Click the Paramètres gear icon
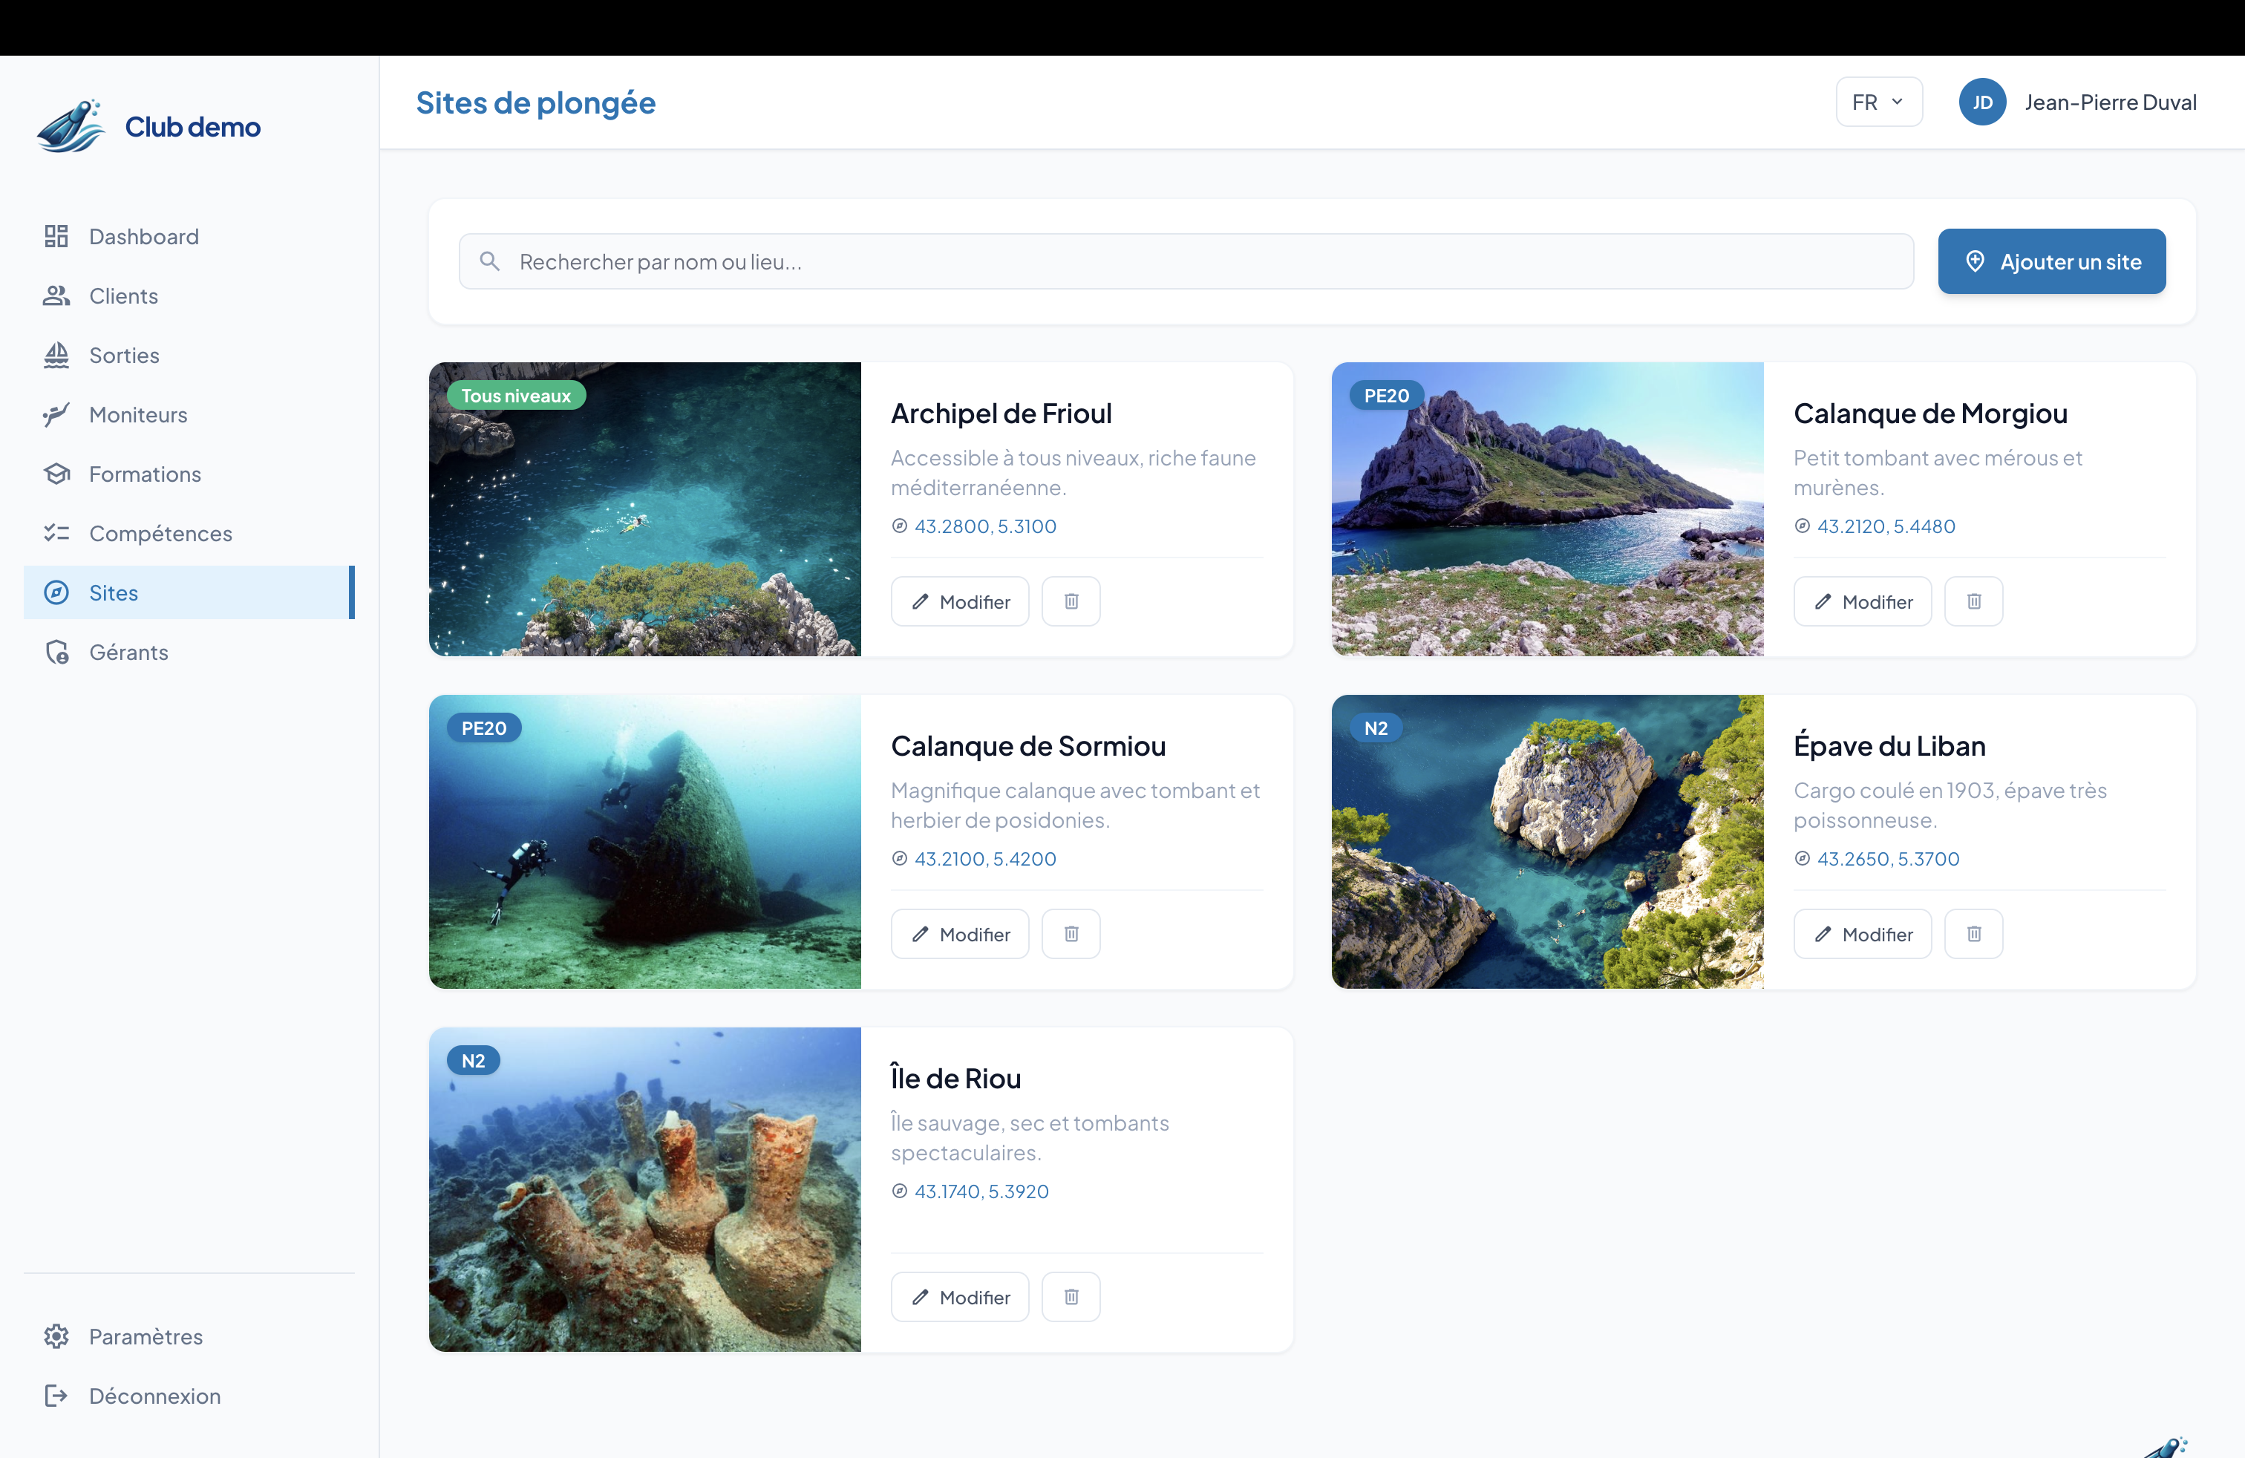 (x=56, y=1336)
